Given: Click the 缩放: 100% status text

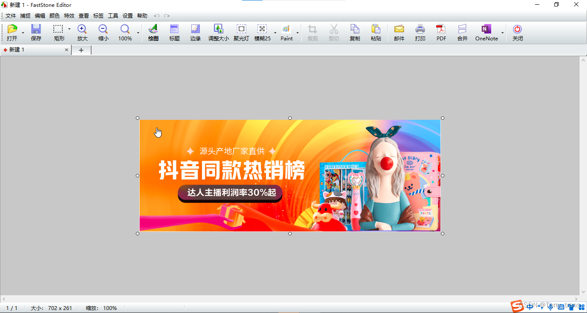Looking at the screenshot, I should point(101,308).
